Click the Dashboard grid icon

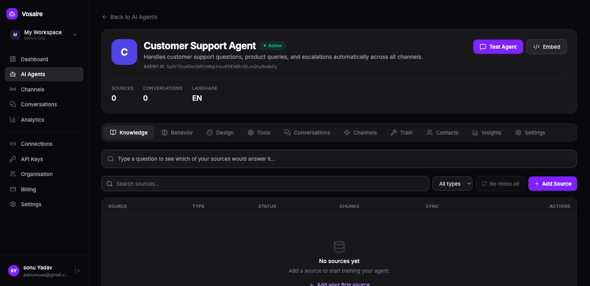click(13, 59)
